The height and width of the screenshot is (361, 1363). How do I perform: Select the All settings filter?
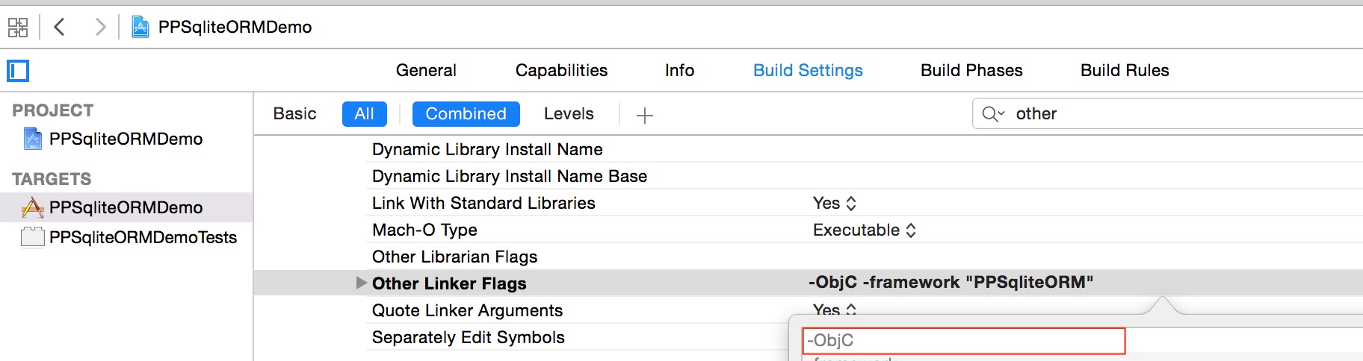tap(364, 113)
